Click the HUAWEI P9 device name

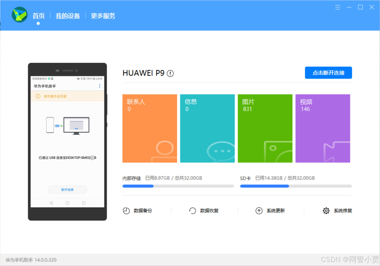[143, 73]
